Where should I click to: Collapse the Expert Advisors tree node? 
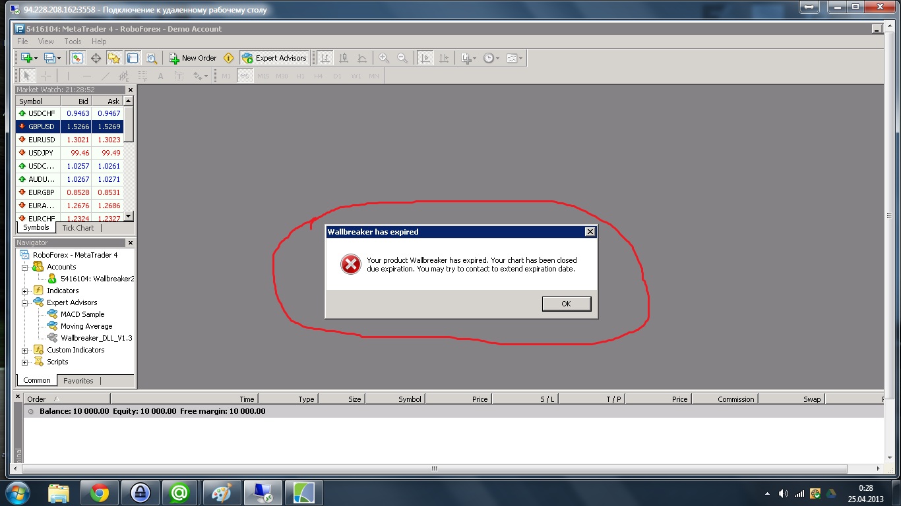pyautogui.click(x=25, y=302)
